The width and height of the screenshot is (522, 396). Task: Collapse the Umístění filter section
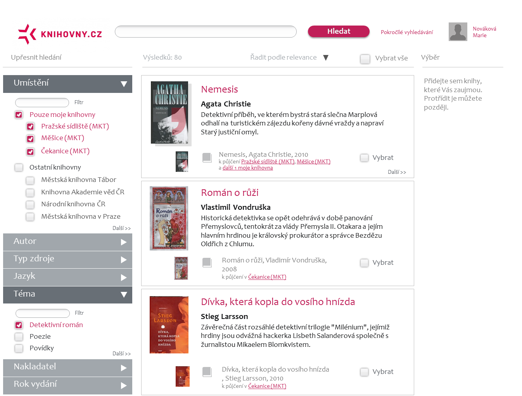point(67,84)
